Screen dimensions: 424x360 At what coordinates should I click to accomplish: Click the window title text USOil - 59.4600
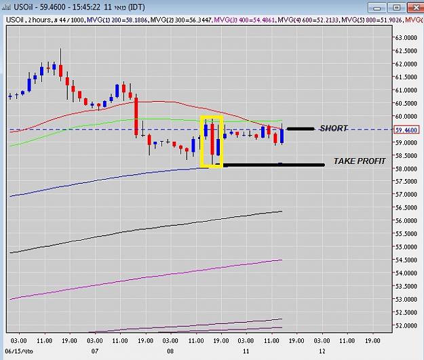pos(40,7)
